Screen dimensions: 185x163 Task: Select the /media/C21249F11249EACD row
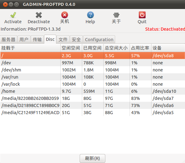(x=92, y=113)
